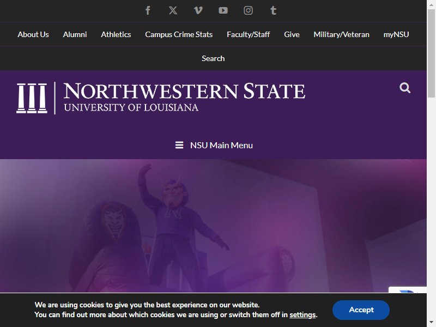436x327 pixels.
Task: Open the Athletics menu link
Action: tap(116, 34)
